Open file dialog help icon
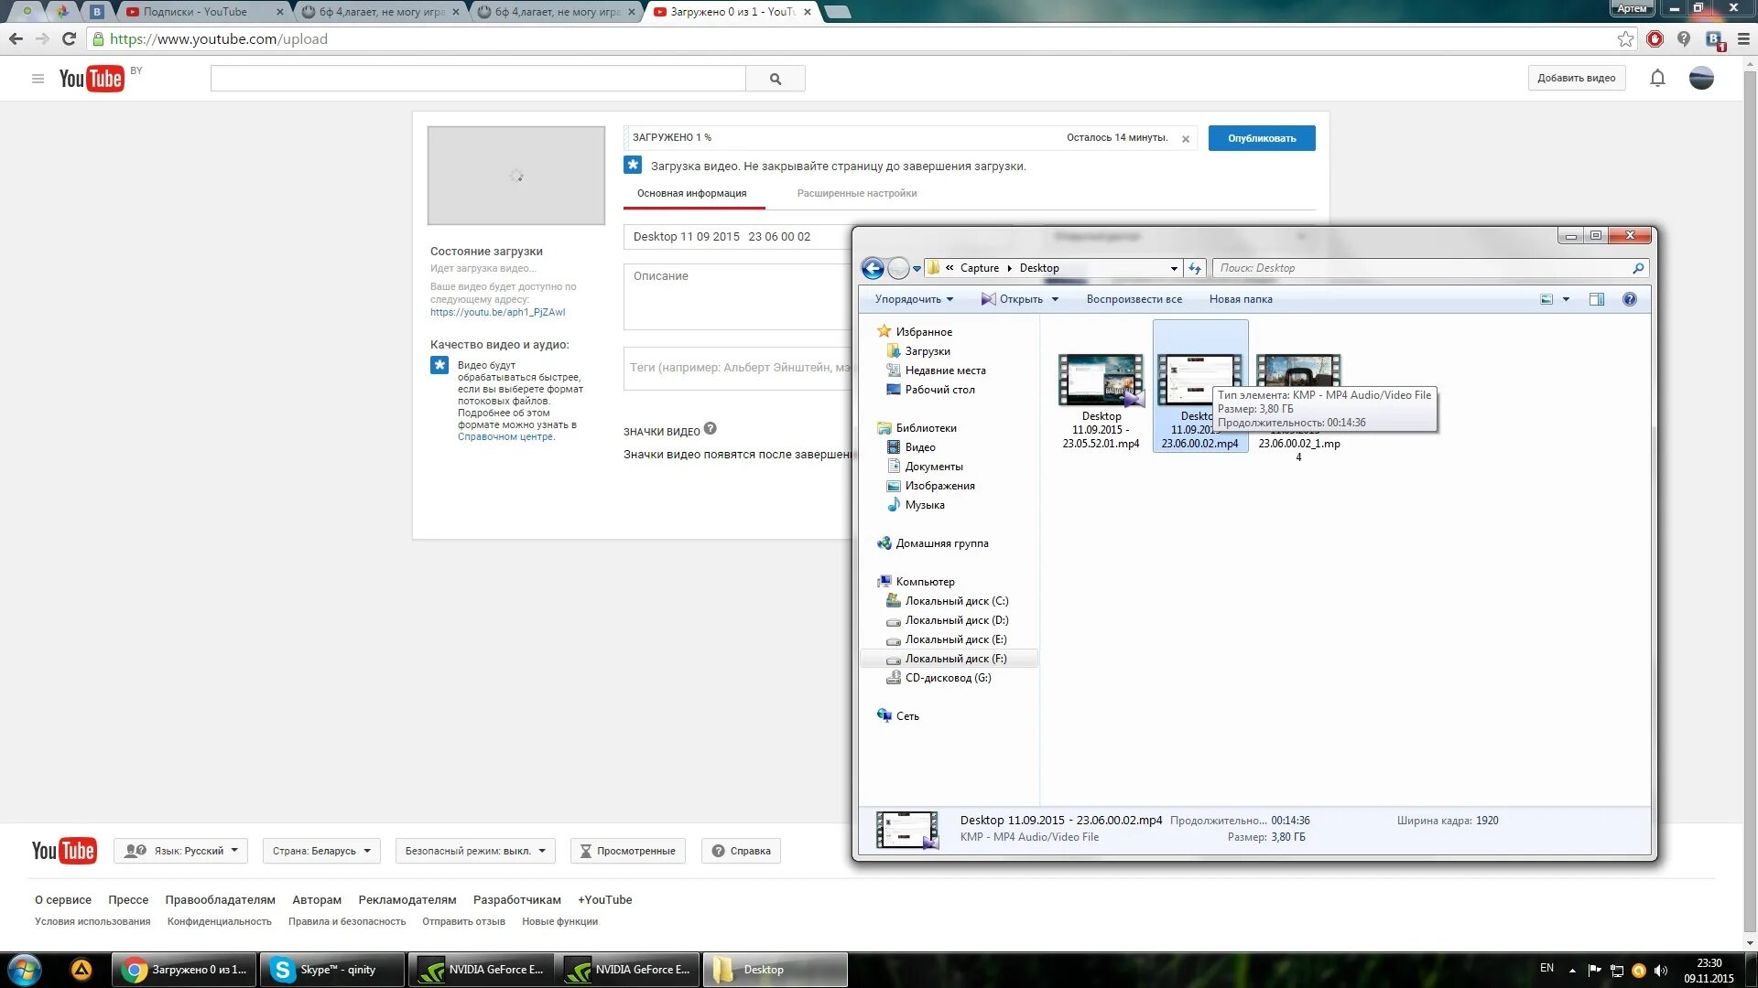The height and width of the screenshot is (988, 1758). (1630, 299)
